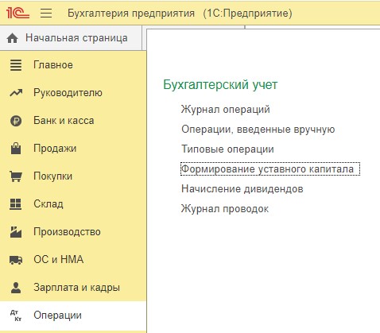Click the 1C logo icon

(x=17, y=13)
